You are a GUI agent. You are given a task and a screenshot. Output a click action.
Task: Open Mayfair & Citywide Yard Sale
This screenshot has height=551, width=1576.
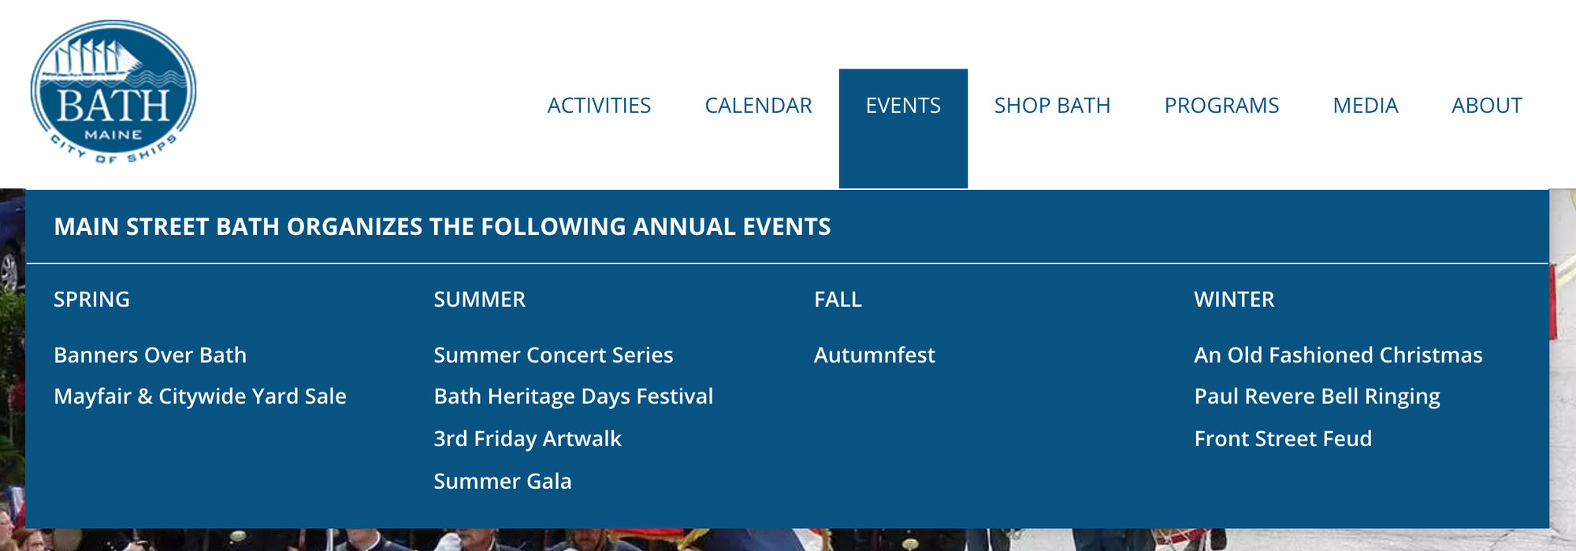point(200,397)
